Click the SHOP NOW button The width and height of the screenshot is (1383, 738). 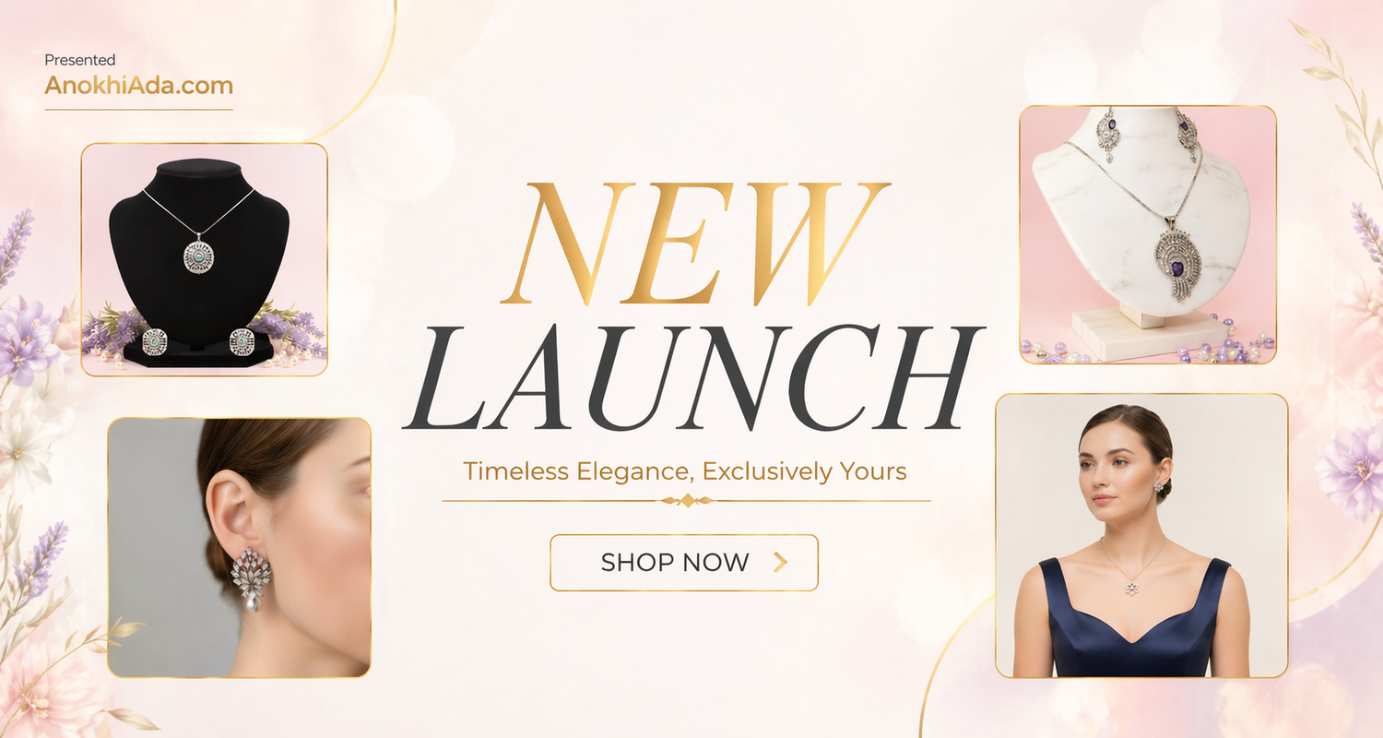pyautogui.click(x=684, y=563)
